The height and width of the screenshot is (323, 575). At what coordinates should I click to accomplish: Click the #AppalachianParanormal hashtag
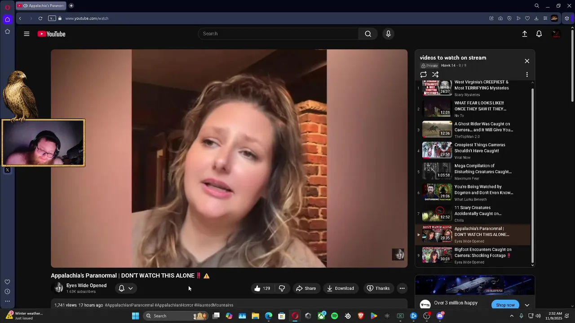tap(129, 305)
